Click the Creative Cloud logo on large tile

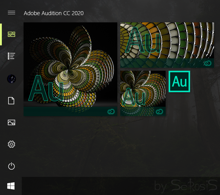point(111,112)
